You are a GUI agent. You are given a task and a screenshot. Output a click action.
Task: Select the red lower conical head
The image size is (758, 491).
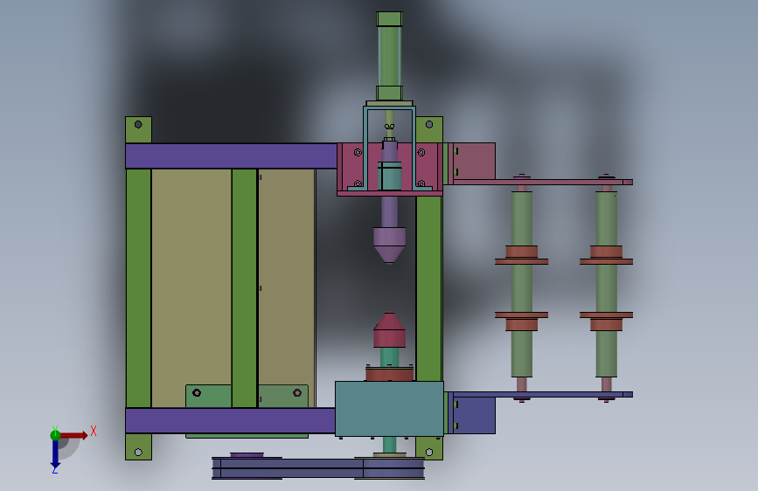point(389,330)
